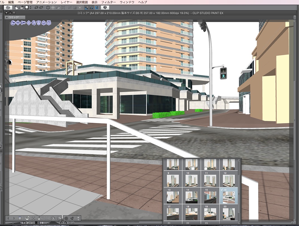Viewport: 299px width, 226px height.
Task: Click the left arrow in the bottom navigation bar
Action: [x=8, y=218]
